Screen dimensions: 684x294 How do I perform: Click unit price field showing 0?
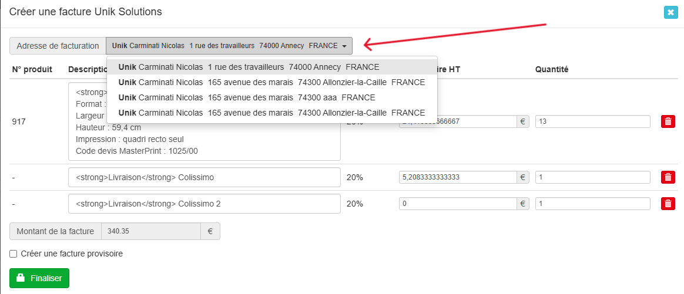(x=458, y=204)
